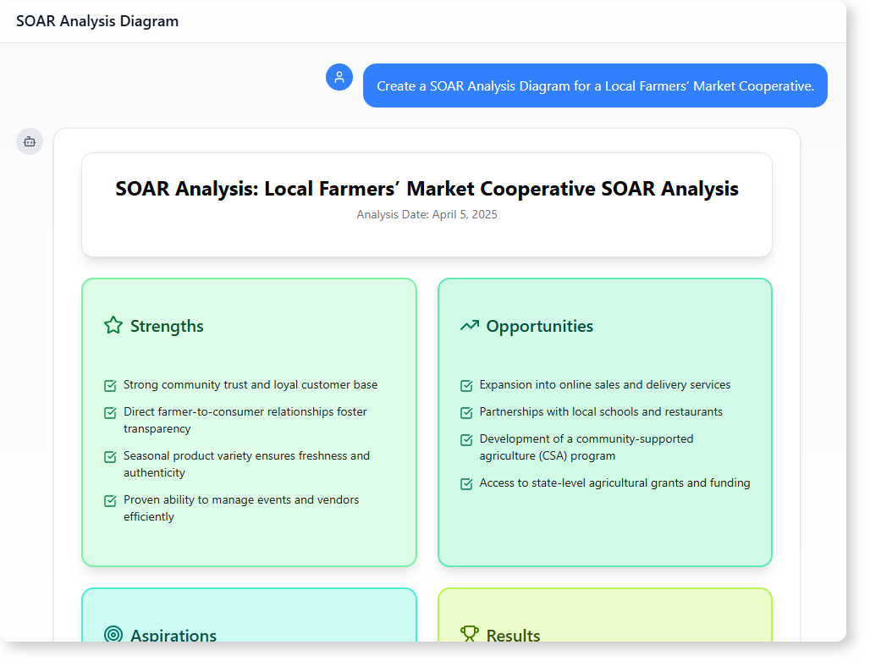
Task: Click the SOAR Analysis Diagram page title
Action: point(97,21)
